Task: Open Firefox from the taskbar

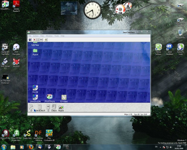Action: click(31, 147)
